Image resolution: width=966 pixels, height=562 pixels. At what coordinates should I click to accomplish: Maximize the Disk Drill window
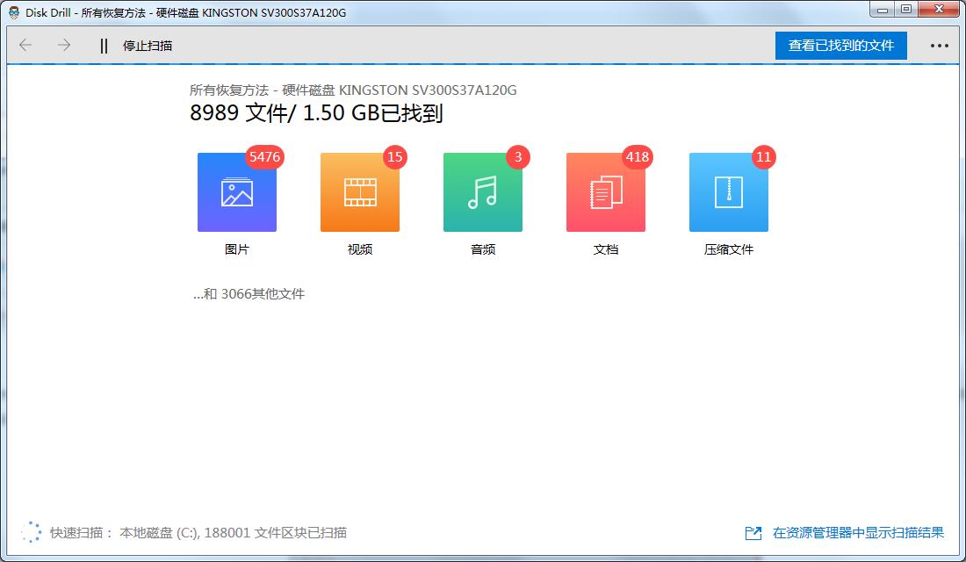point(906,10)
